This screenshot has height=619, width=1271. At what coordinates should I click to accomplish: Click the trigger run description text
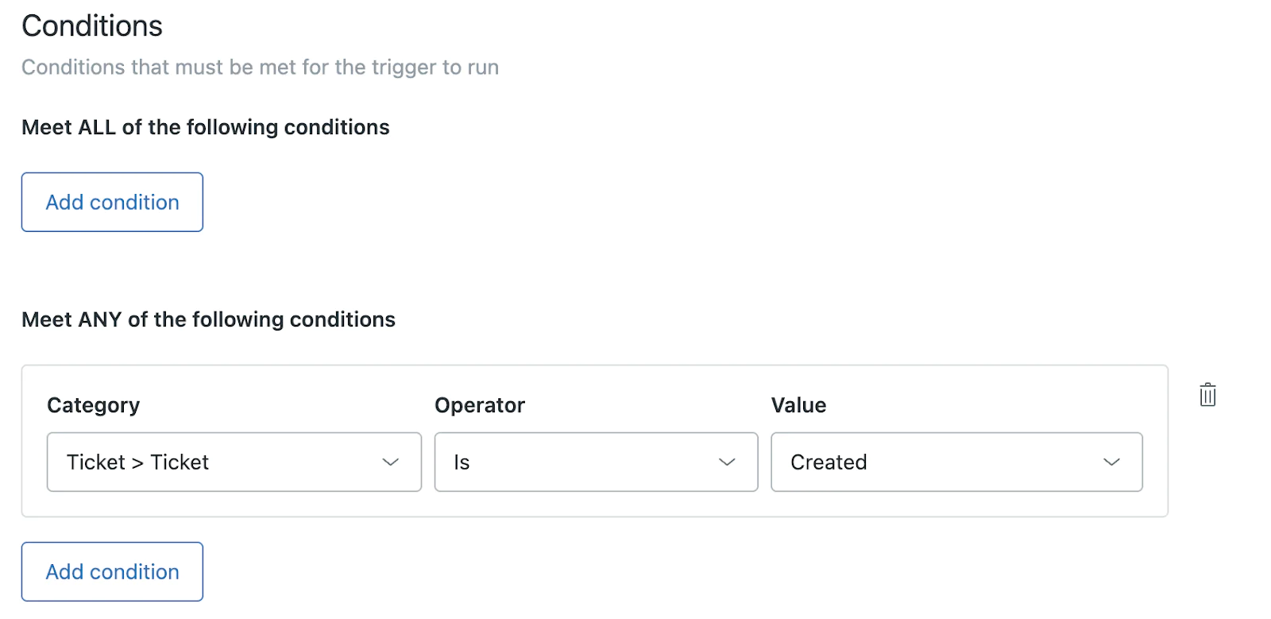coord(260,67)
